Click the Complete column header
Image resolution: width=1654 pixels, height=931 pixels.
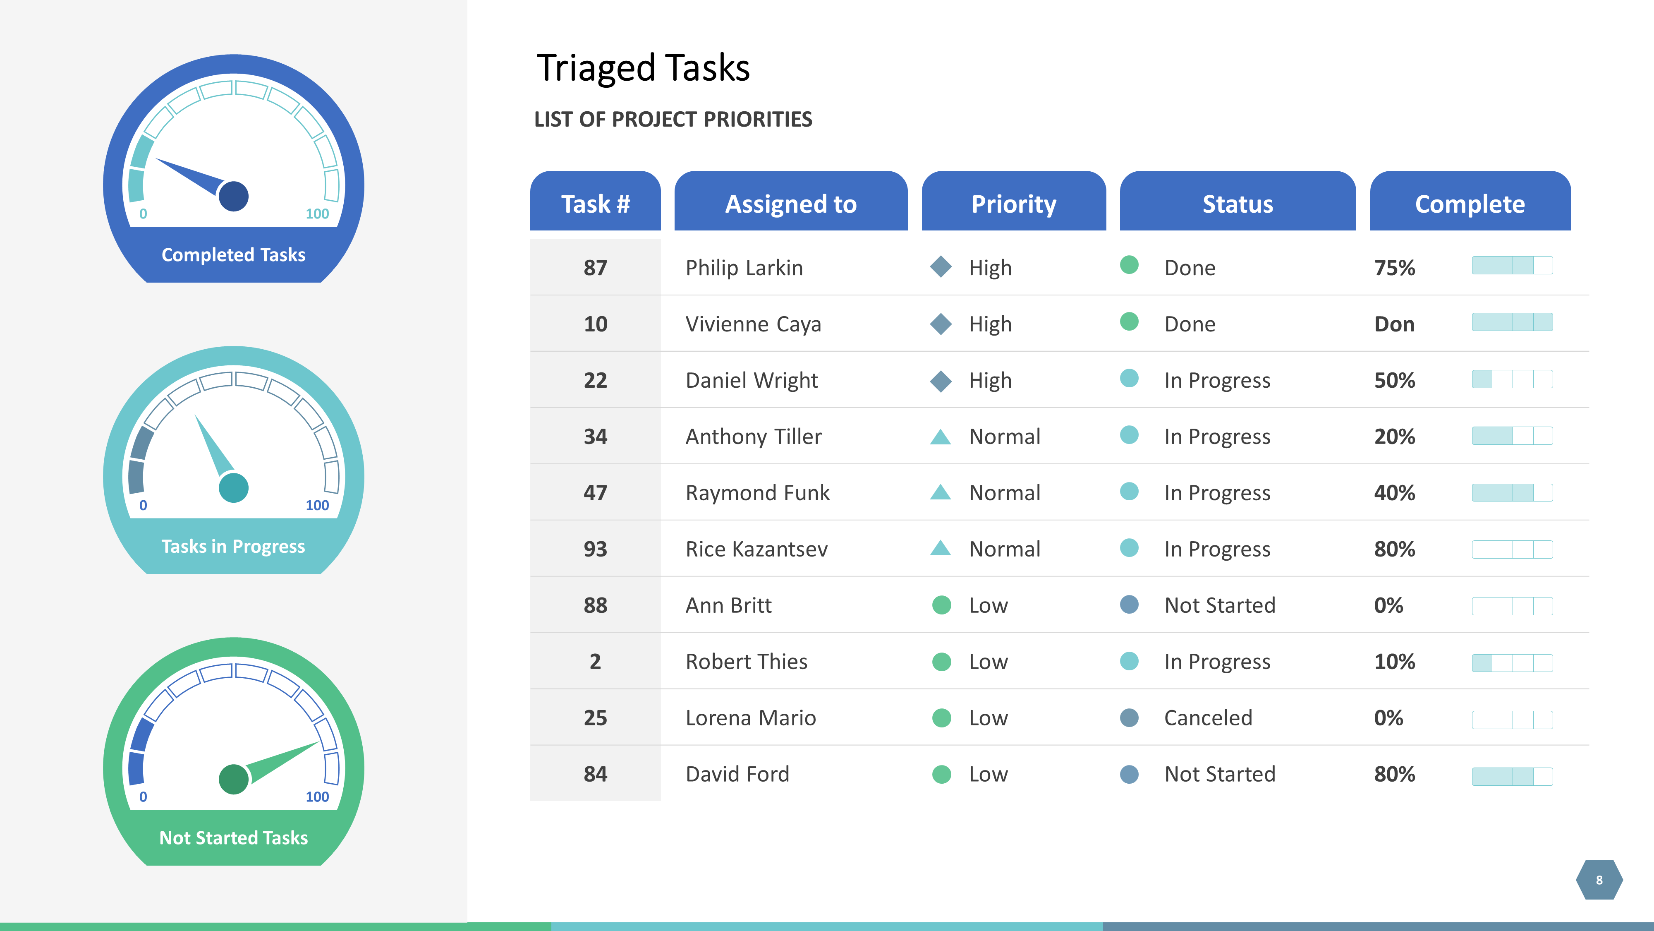point(1470,204)
